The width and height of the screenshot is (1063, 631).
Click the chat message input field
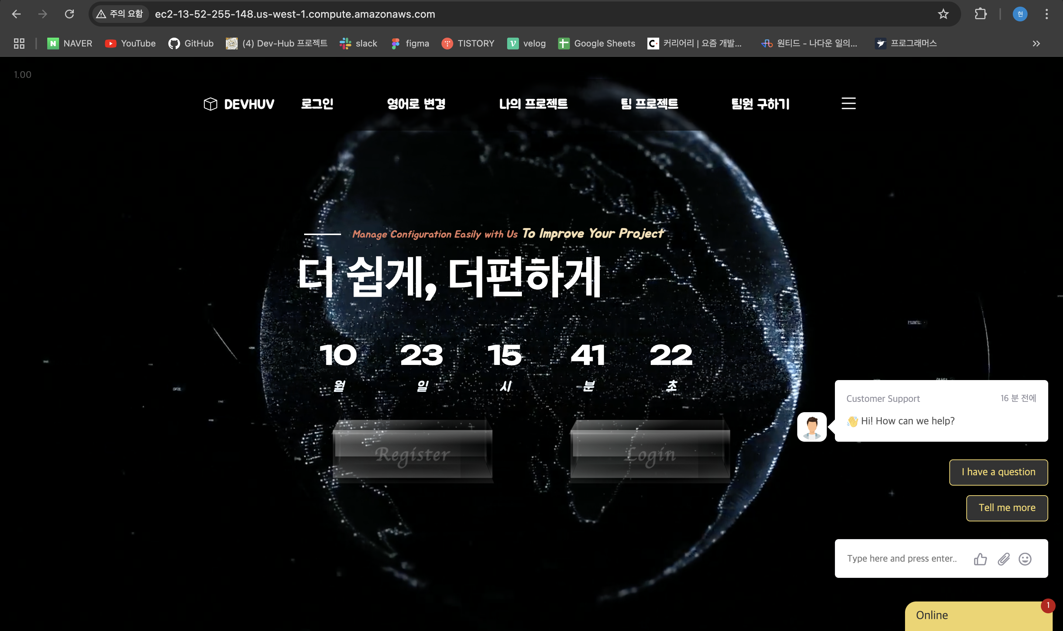point(901,558)
